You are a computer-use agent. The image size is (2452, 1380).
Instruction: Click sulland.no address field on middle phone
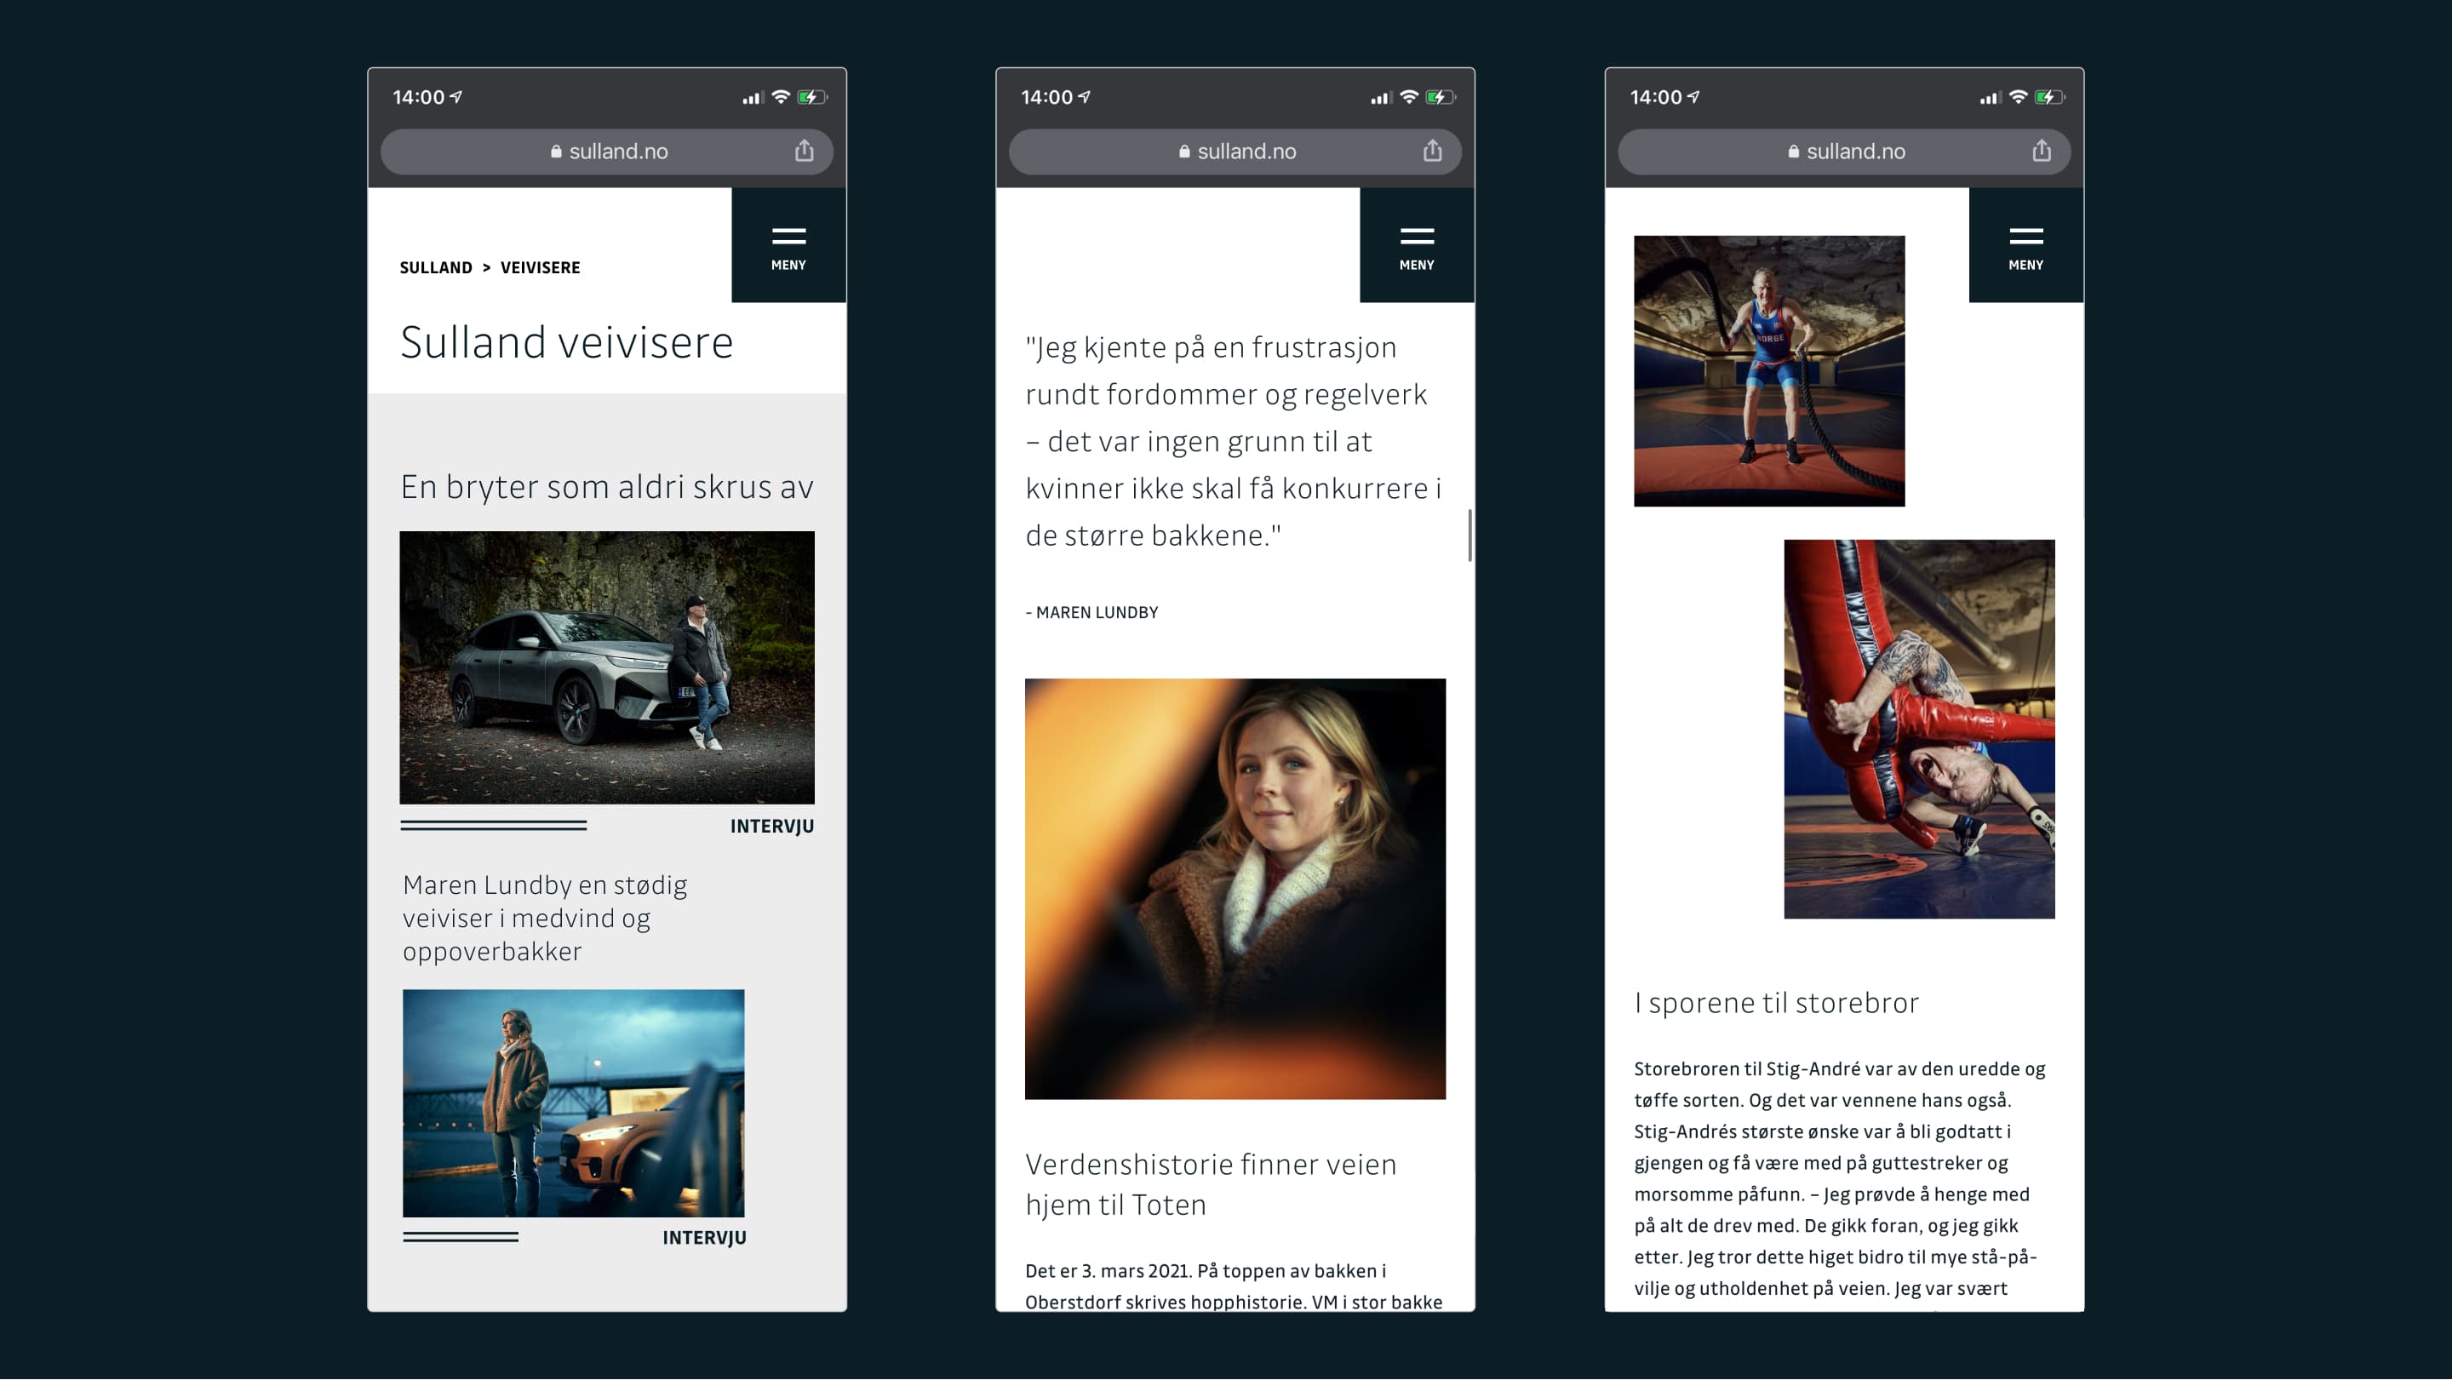pyautogui.click(x=1235, y=152)
